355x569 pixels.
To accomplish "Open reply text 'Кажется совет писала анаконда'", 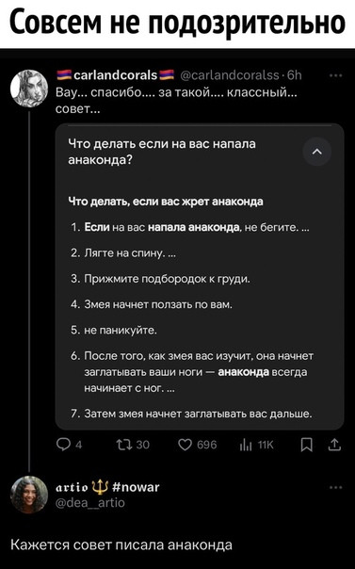I will (x=121, y=545).
